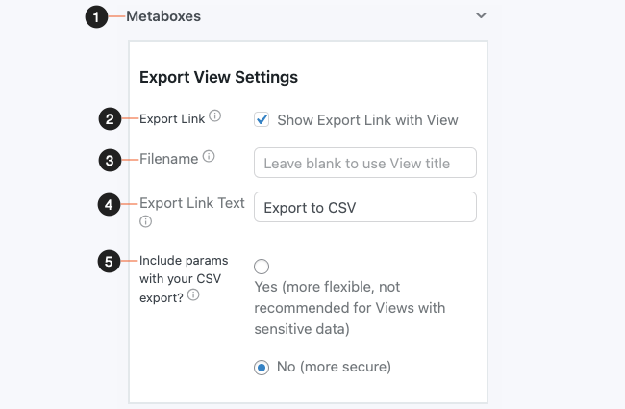Click annotation marker number 4
Screen dimensions: 625x409
point(109,205)
